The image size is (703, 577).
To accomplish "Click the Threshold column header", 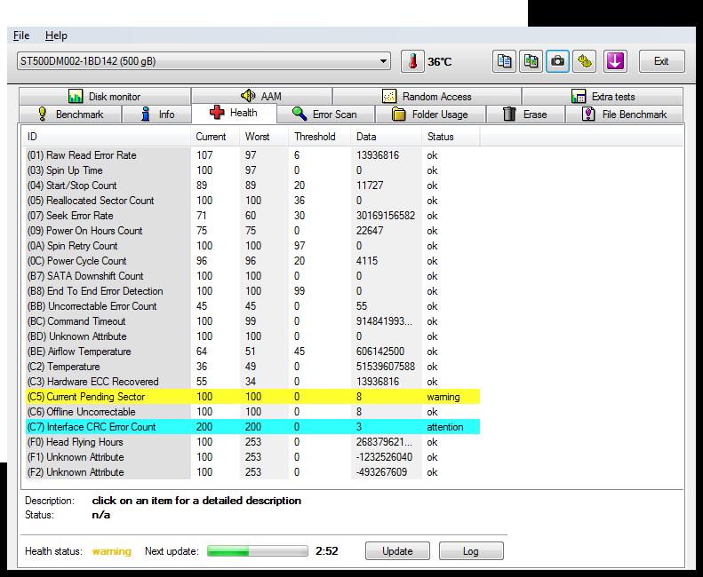I will point(320,137).
